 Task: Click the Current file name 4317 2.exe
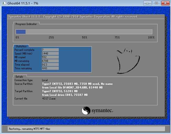tap(49, 98)
